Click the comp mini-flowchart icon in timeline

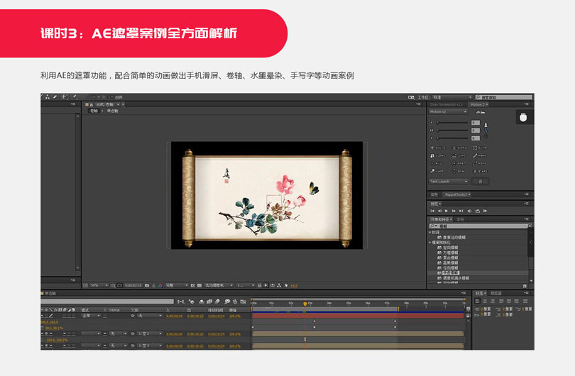tap(181, 302)
